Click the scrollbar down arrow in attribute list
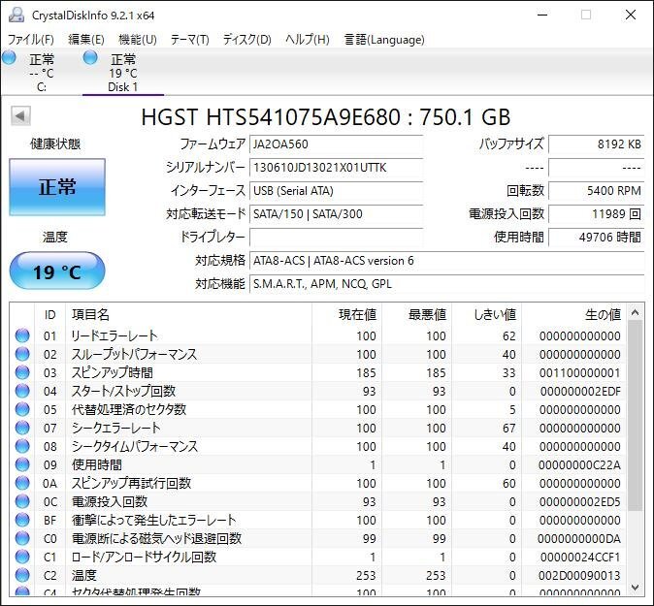 click(635, 587)
